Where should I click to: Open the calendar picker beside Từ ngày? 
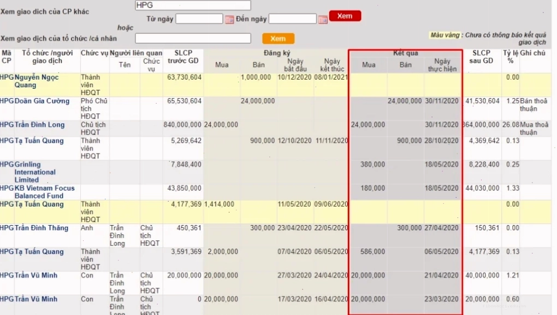click(x=229, y=20)
